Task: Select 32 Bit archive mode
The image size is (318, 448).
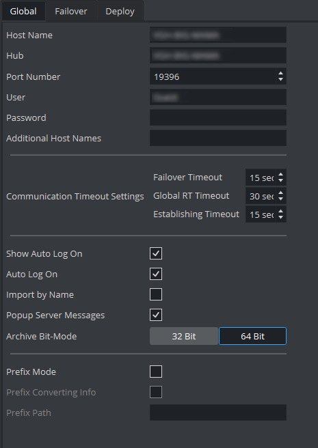Action: (184, 336)
